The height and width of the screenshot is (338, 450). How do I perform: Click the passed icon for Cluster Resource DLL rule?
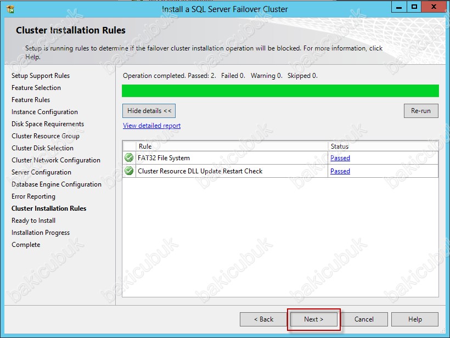point(129,171)
